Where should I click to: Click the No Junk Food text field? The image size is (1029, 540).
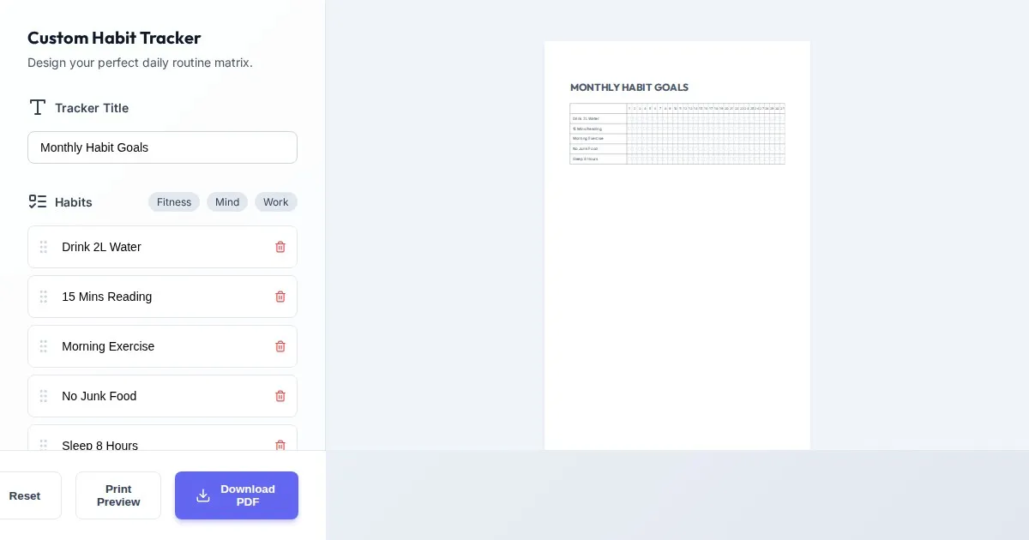159,396
